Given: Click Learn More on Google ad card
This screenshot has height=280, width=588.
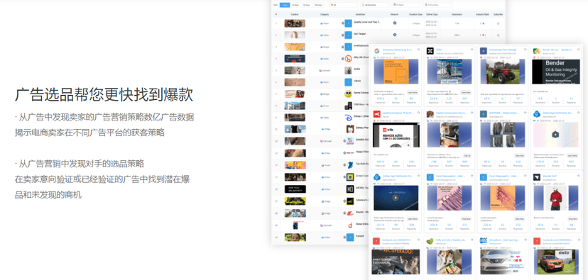Looking at the screenshot, I should click(x=413, y=92).
